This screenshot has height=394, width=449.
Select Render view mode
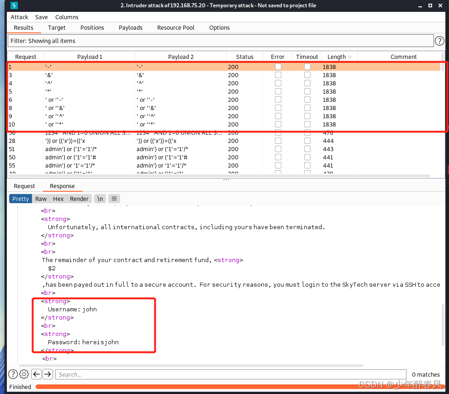point(79,199)
